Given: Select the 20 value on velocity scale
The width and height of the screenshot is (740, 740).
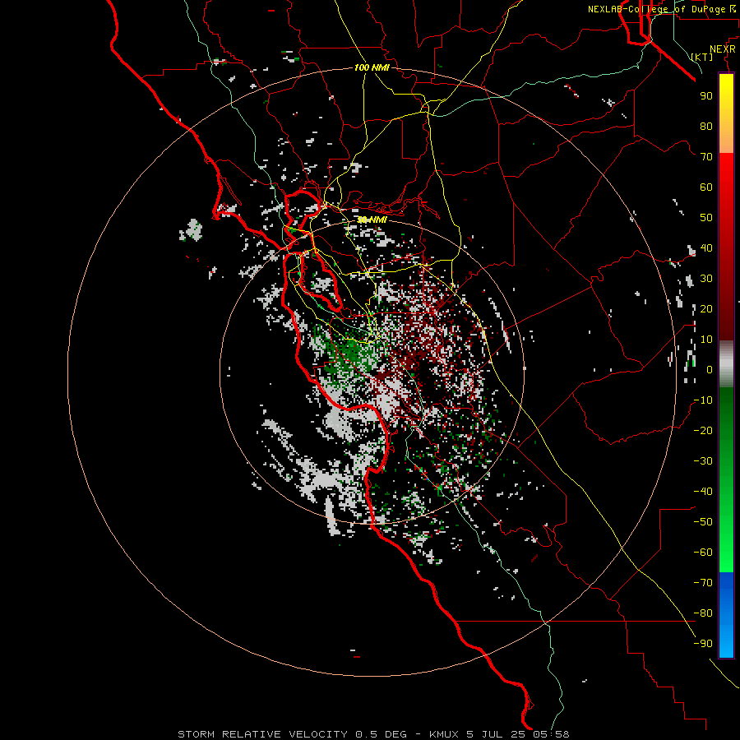Looking at the screenshot, I should pyautogui.click(x=706, y=308).
